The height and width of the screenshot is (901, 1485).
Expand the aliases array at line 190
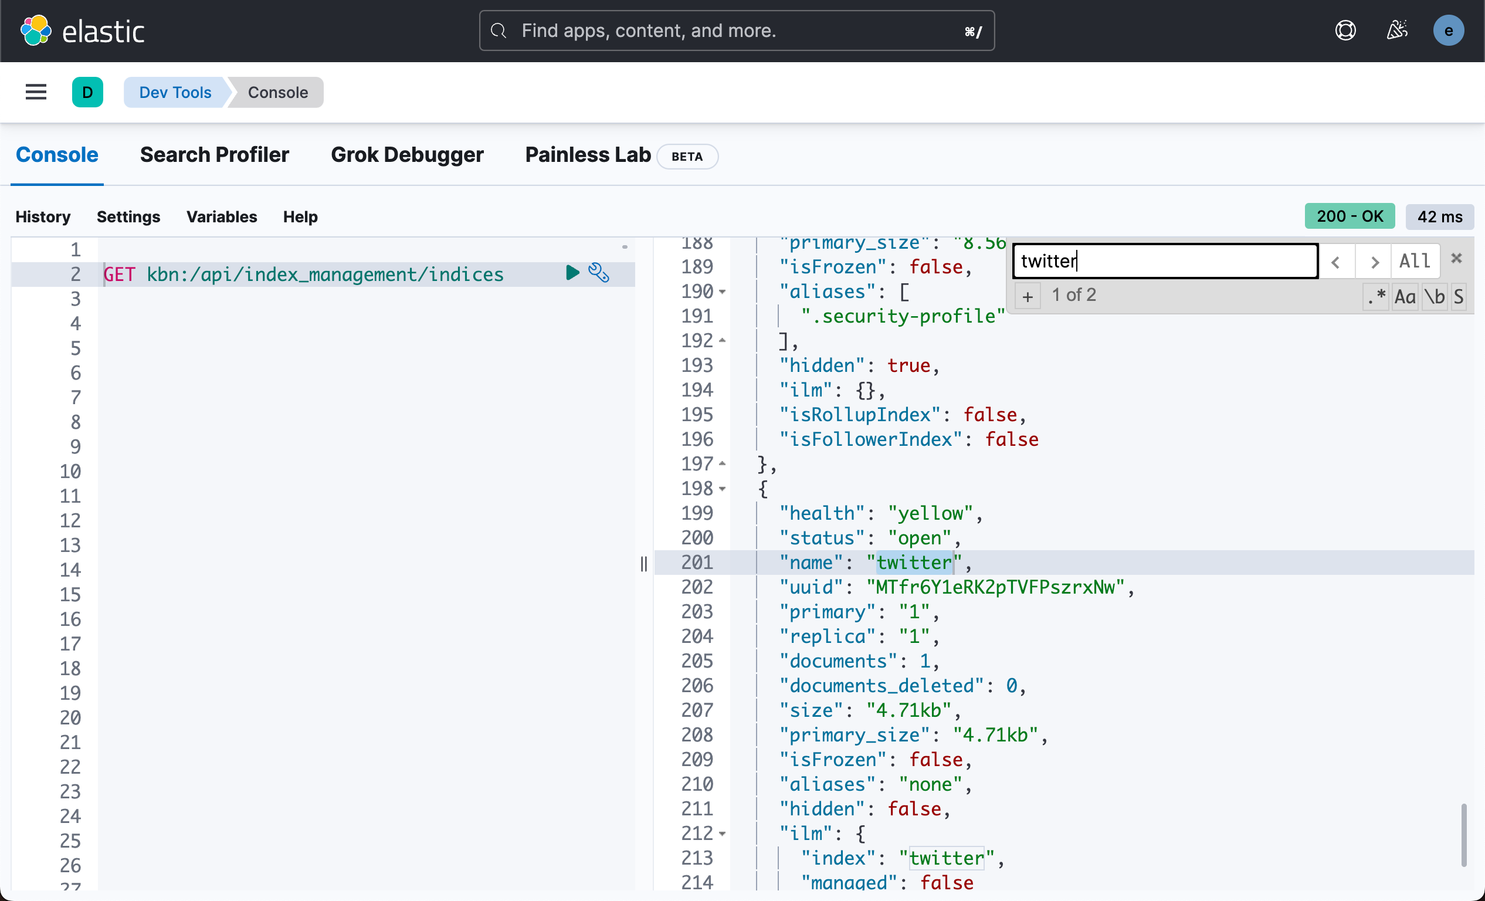point(723,291)
